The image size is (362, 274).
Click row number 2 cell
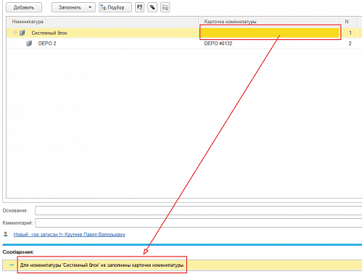tap(350, 43)
